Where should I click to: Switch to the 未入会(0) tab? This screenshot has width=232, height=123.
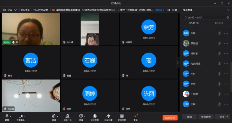tap(219, 23)
